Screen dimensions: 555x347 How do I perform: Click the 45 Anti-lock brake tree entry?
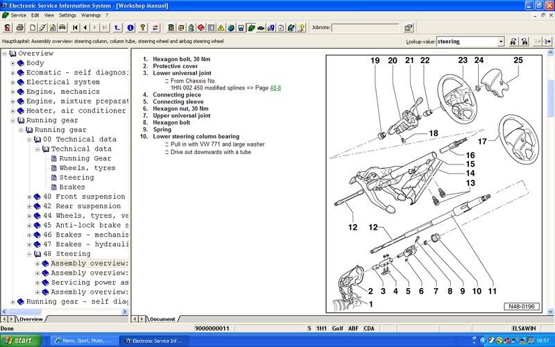[85, 226]
